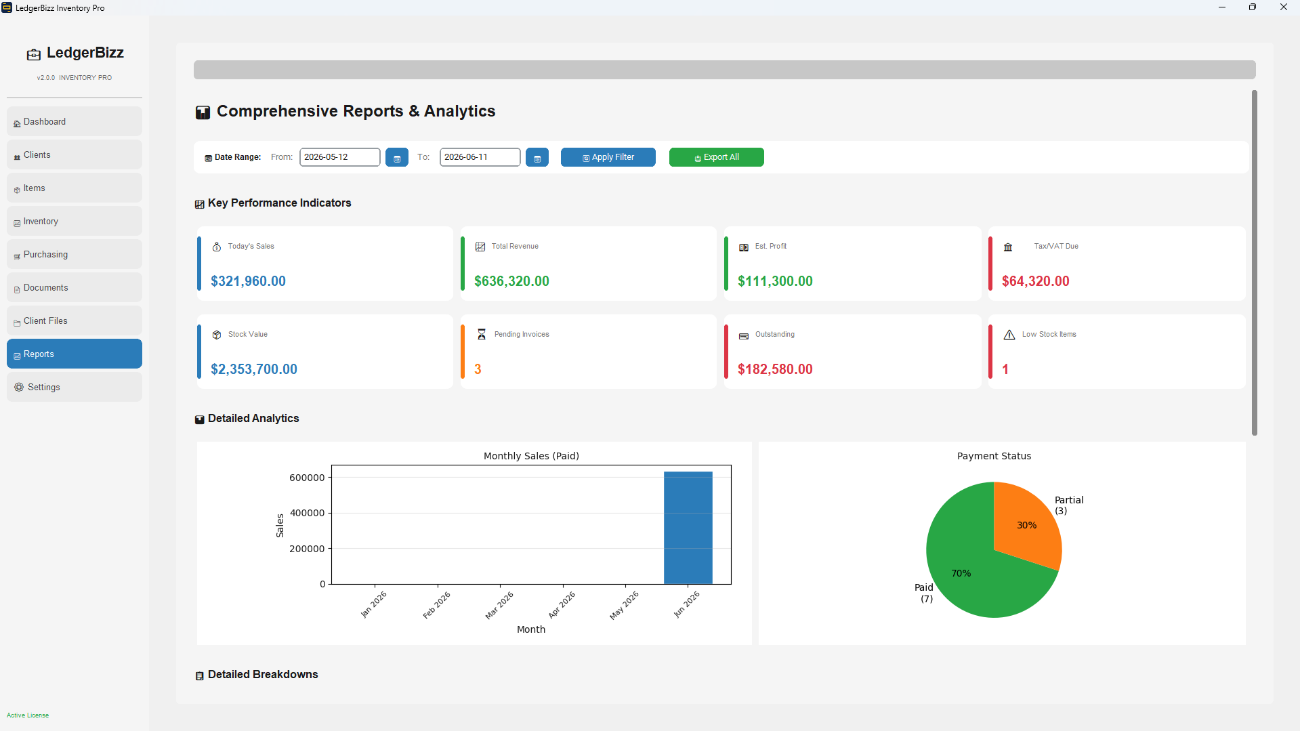
Task: Click the Purchasing cart icon
Action: pyautogui.click(x=17, y=257)
